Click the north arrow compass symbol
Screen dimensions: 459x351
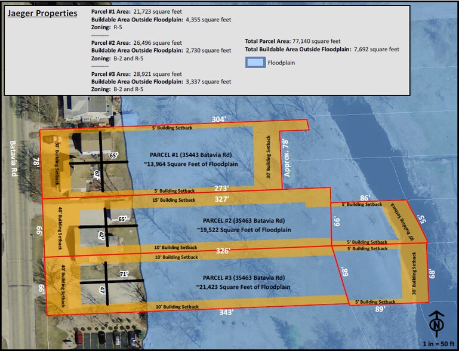click(x=438, y=323)
